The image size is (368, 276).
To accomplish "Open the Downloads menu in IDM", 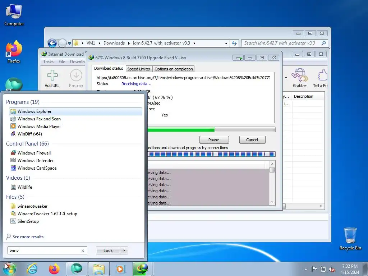I will [77, 62].
